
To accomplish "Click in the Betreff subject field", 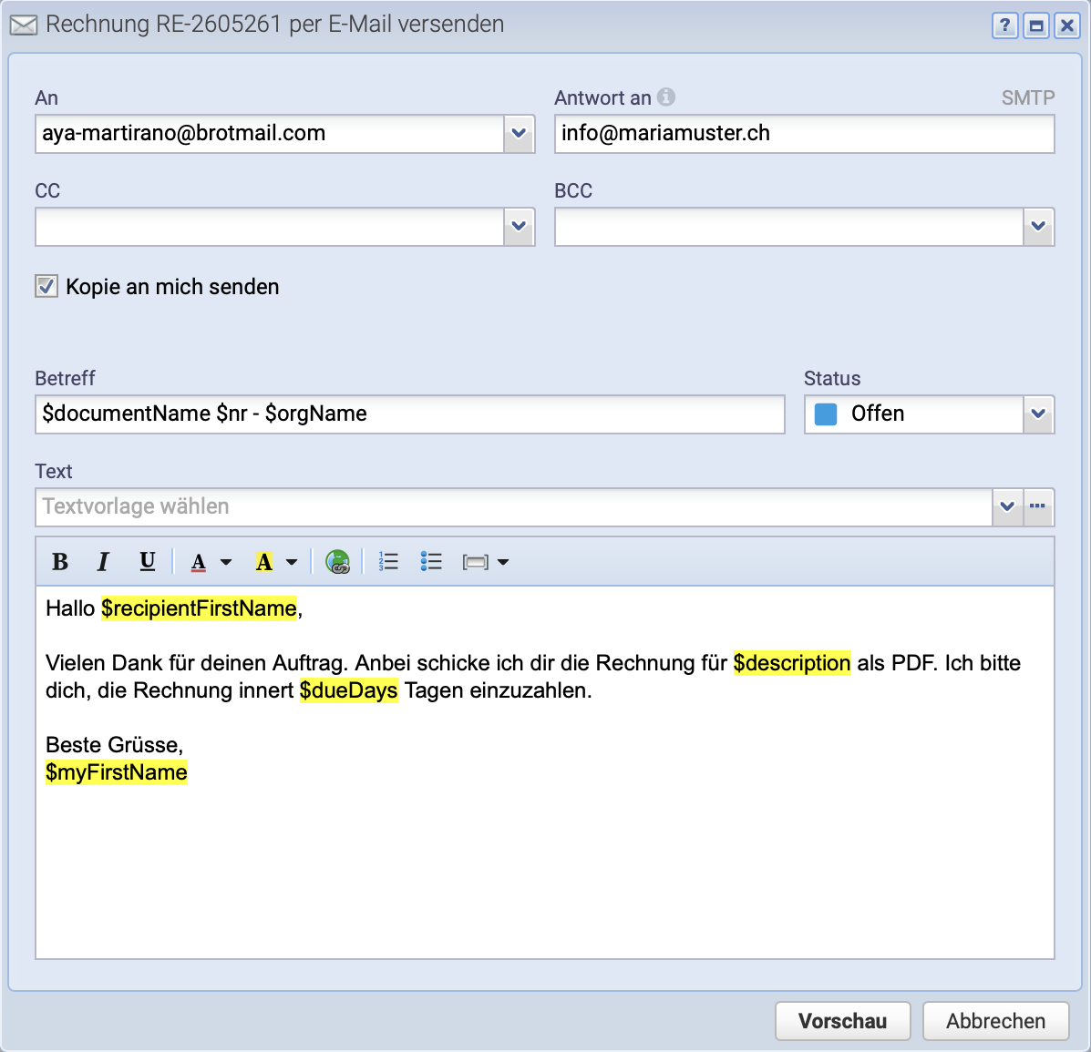I will tap(410, 414).
